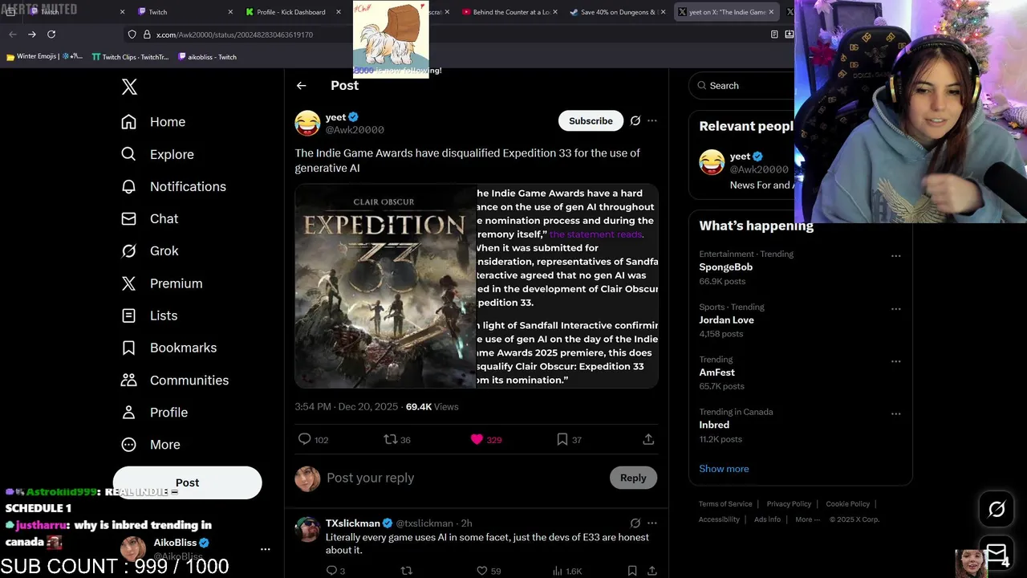
Task: Open the Terms of Service link
Action: click(725, 504)
